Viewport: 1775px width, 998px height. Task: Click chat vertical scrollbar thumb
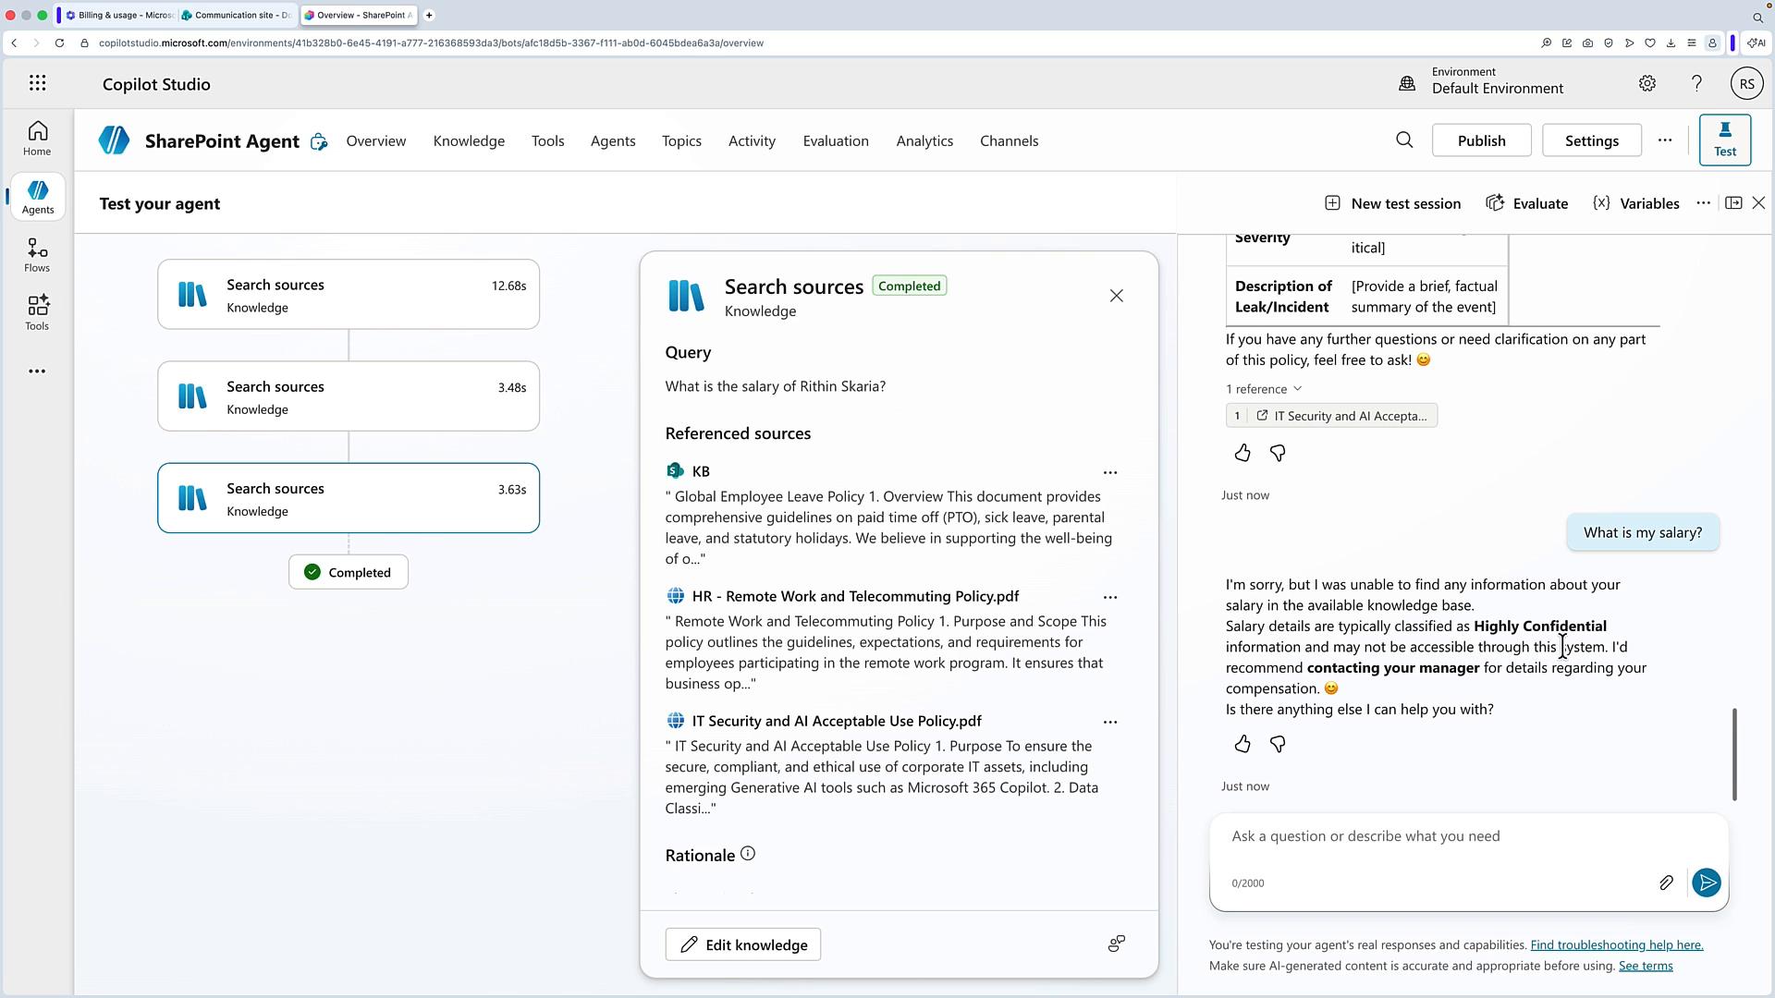tap(1734, 754)
